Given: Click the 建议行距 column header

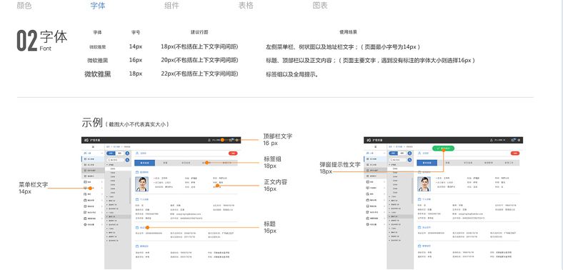Looking at the screenshot, I should [x=199, y=32].
